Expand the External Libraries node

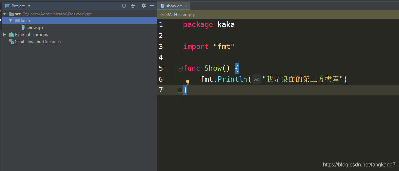(x=4, y=34)
